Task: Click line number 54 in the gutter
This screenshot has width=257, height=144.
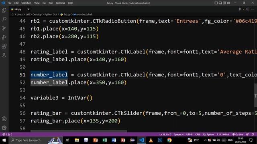Action: [x=22, y=98]
